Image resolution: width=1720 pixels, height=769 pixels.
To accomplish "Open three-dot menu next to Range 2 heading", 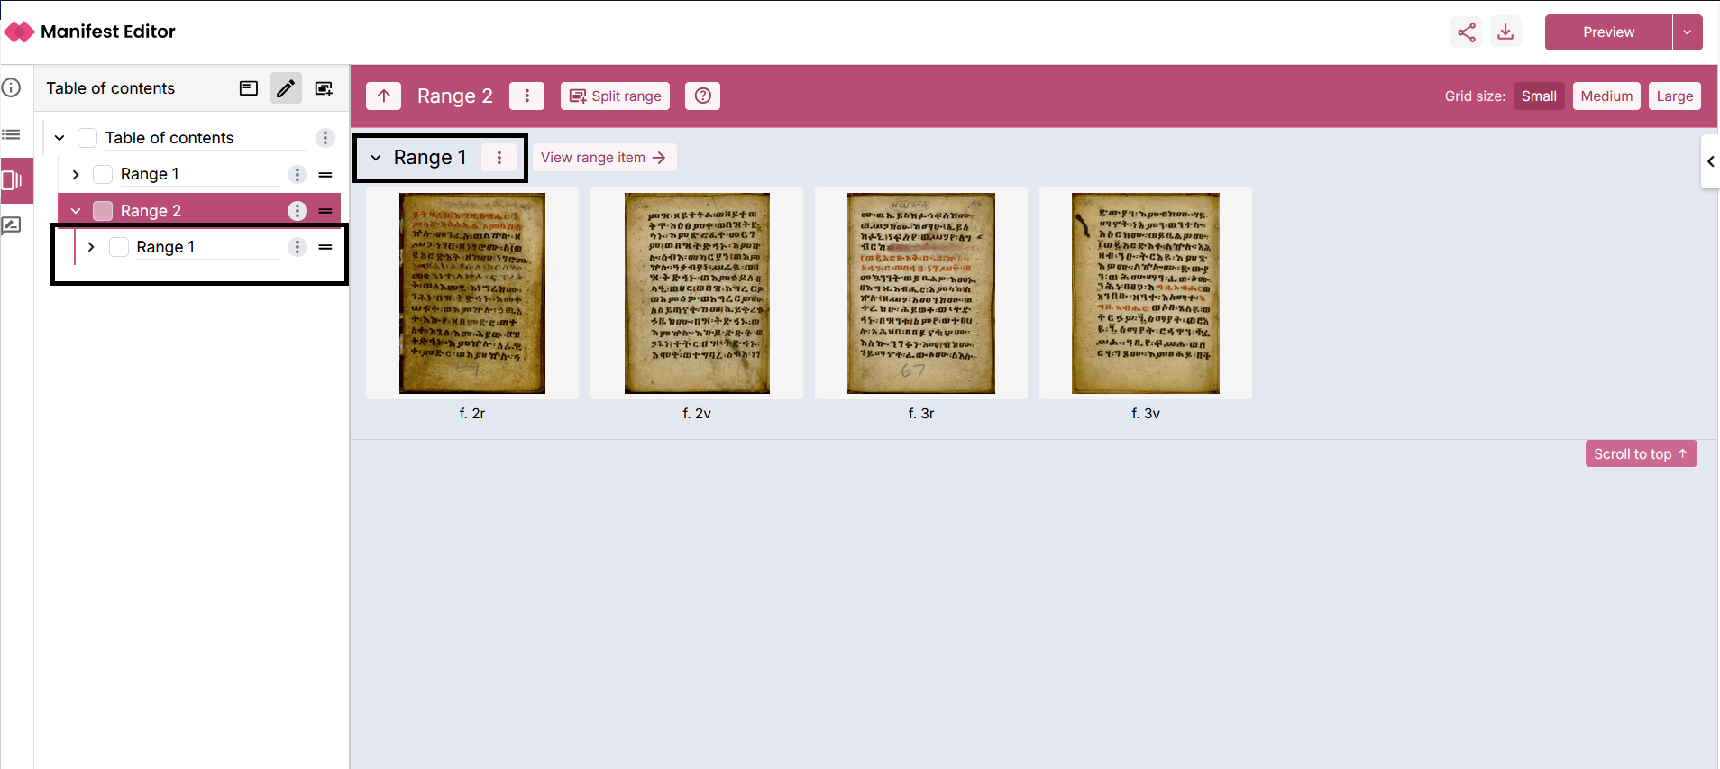I will click(x=526, y=96).
